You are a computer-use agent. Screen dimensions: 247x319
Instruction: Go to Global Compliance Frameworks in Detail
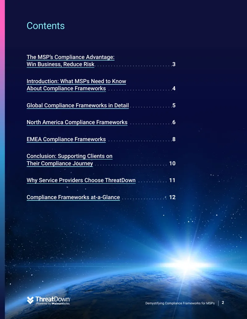[77, 105]
